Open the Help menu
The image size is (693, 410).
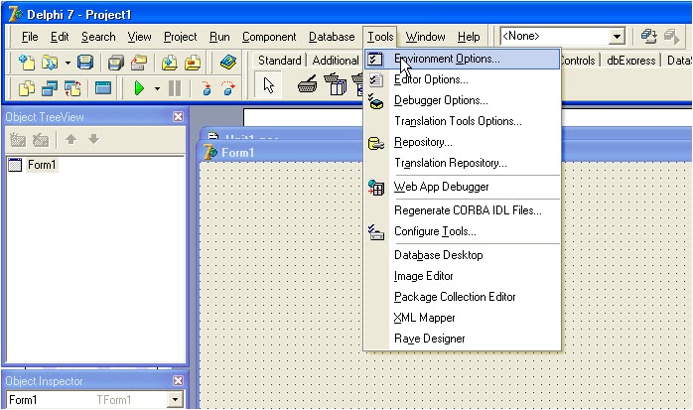[x=469, y=37]
